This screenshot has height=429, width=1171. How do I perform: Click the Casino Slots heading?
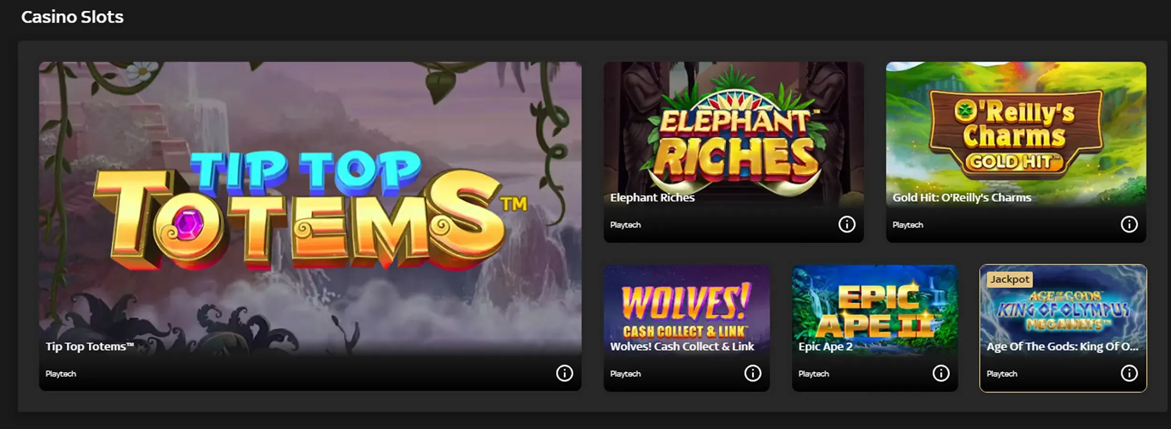72,17
